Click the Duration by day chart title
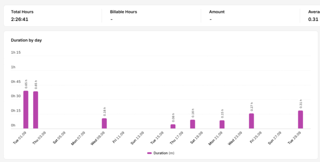 coord(26,40)
